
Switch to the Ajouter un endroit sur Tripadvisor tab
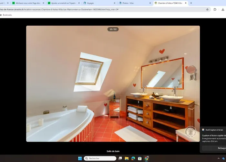(64, 3)
